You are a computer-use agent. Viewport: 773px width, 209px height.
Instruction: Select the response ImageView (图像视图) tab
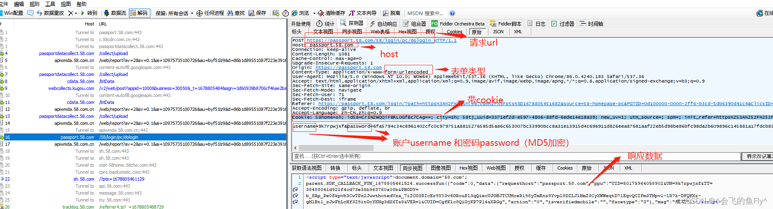coord(441,168)
